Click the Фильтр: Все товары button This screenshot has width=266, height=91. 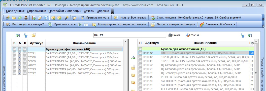tap(130, 18)
